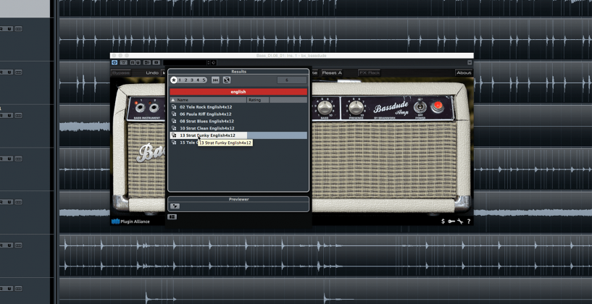592x304 pixels.
Task: Click the preset name field in plugin toolbar
Action: (x=185, y=63)
